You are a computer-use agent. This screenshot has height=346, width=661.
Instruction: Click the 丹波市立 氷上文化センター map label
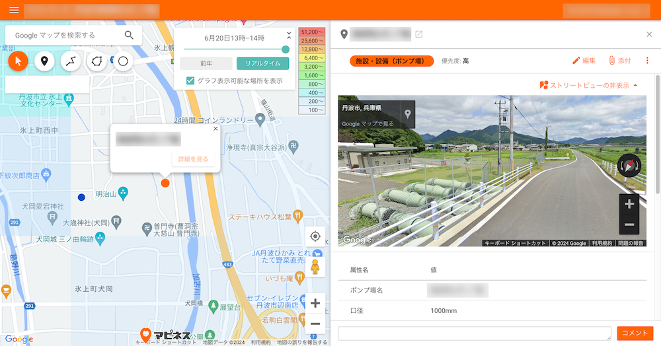point(40,100)
